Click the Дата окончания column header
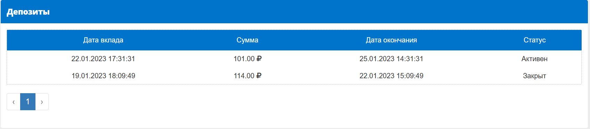The height and width of the screenshot is (129, 590). (x=391, y=40)
